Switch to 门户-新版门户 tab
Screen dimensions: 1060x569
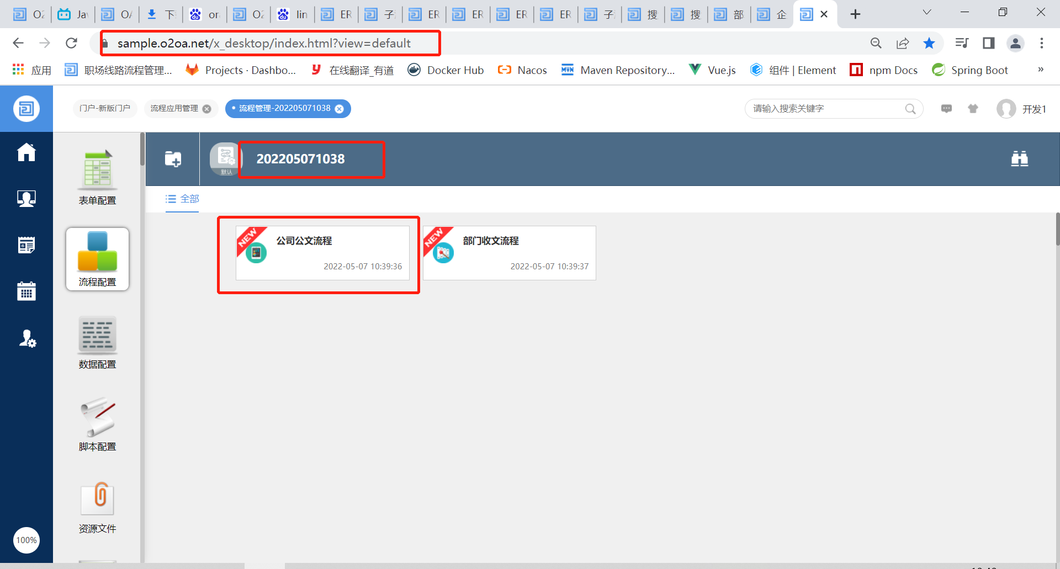coord(105,108)
